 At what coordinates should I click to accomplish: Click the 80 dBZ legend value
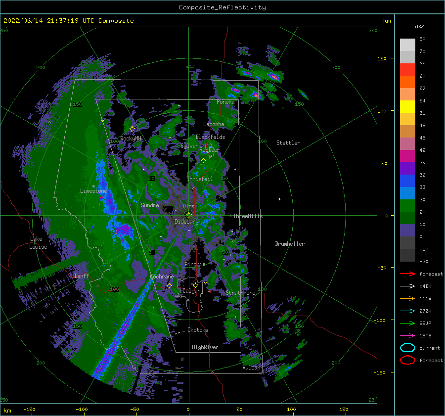[x=422, y=39]
